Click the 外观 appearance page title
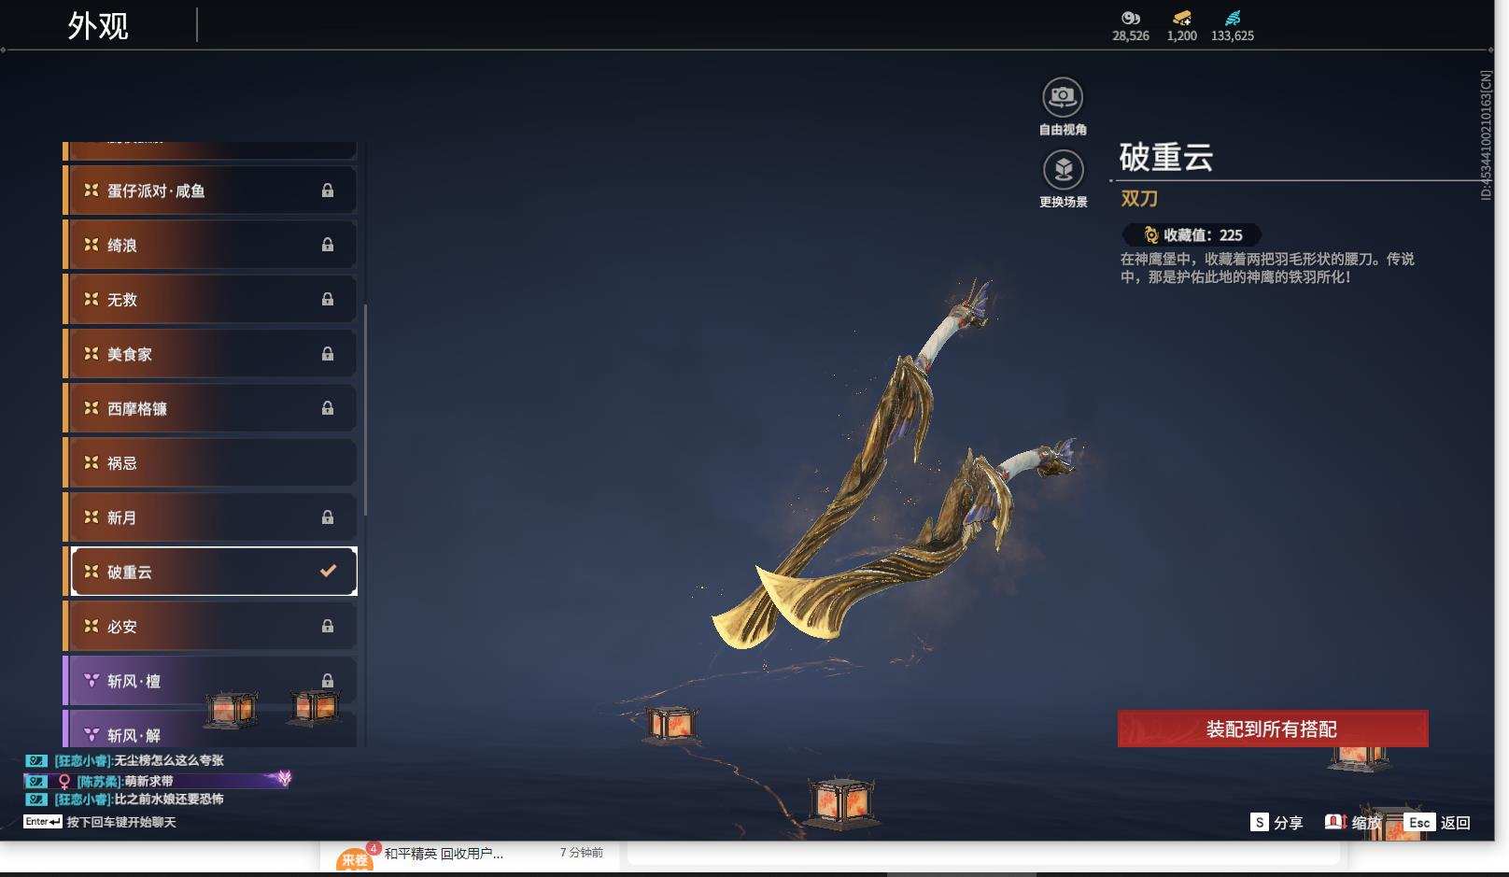 (98, 26)
